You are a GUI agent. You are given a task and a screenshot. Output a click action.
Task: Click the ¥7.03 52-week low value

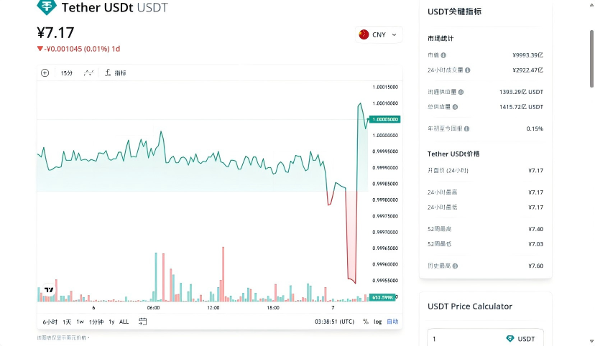pyautogui.click(x=536, y=244)
